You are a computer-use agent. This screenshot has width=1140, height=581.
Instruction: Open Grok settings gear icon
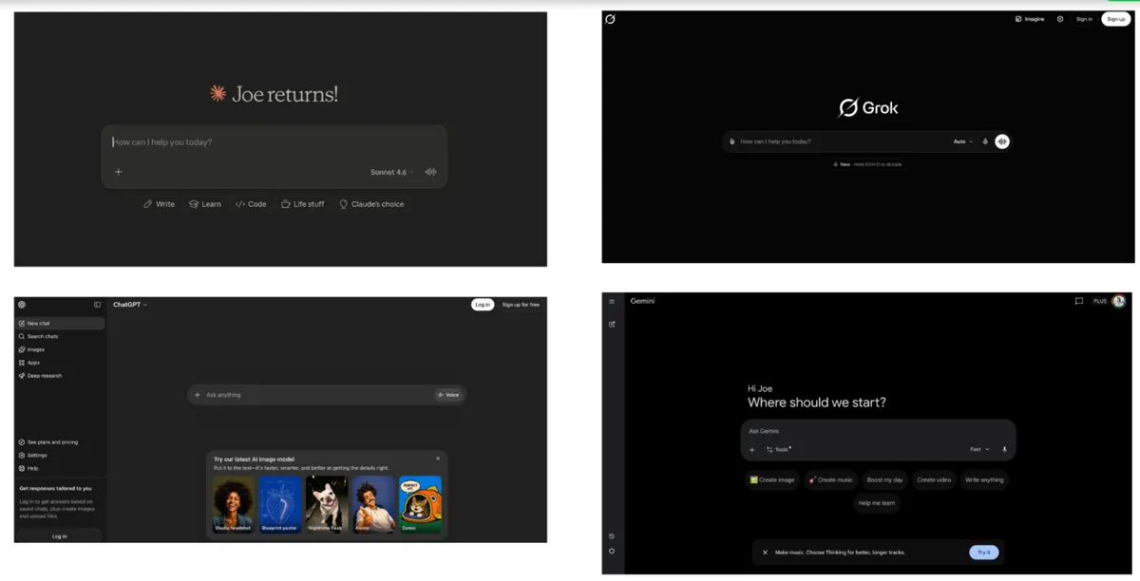[x=1060, y=19]
